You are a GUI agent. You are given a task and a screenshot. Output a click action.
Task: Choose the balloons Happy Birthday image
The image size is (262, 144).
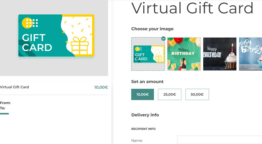tap(184, 54)
